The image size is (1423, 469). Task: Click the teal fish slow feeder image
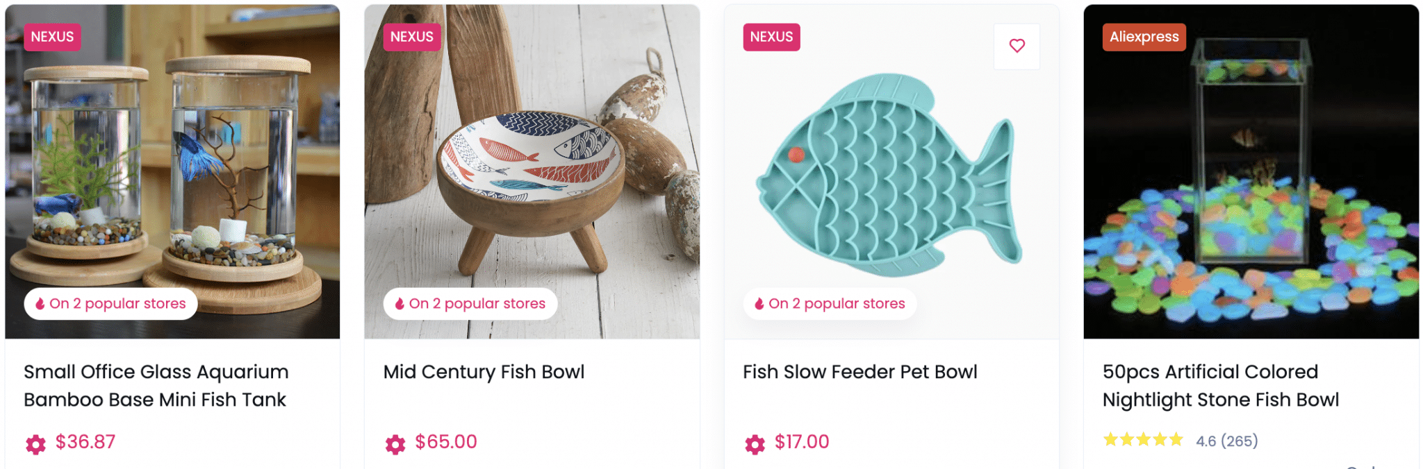pos(891,173)
